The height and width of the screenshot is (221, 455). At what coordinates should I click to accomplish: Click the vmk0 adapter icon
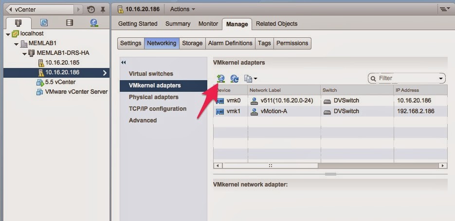click(x=220, y=101)
